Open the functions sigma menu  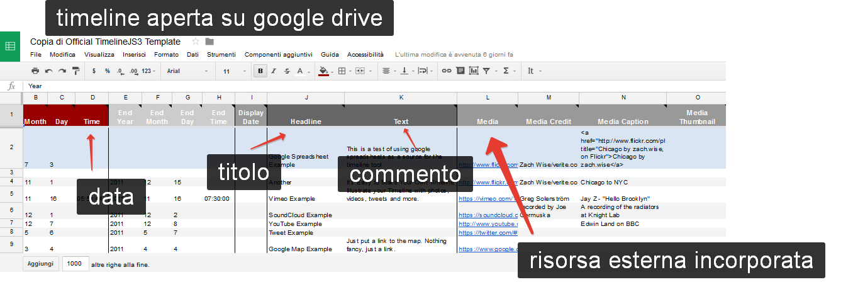(x=508, y=71)
